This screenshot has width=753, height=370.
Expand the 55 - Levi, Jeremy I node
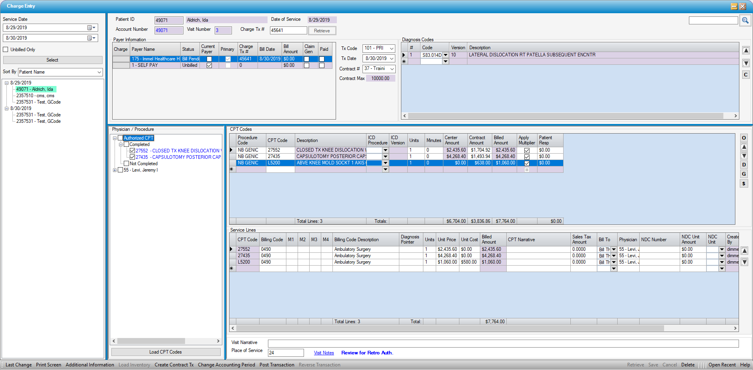[x=115, y=170]
